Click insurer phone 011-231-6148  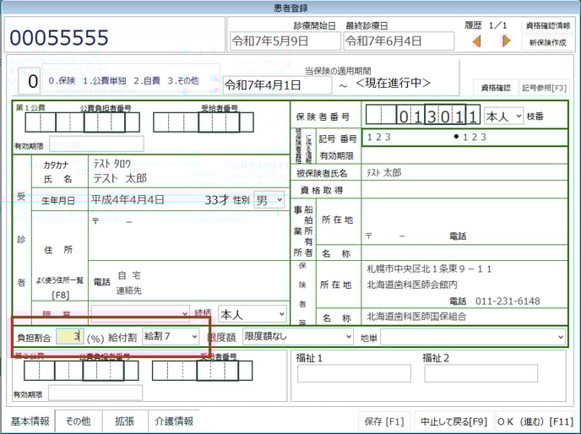pos(508,301)
